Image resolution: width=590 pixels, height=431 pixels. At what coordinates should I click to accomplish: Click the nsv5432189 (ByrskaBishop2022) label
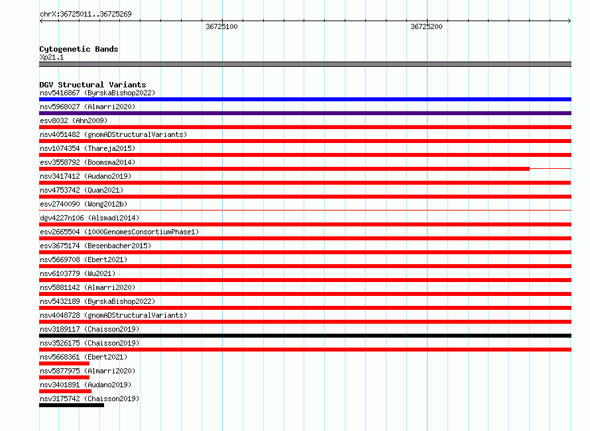click(97, 301)
